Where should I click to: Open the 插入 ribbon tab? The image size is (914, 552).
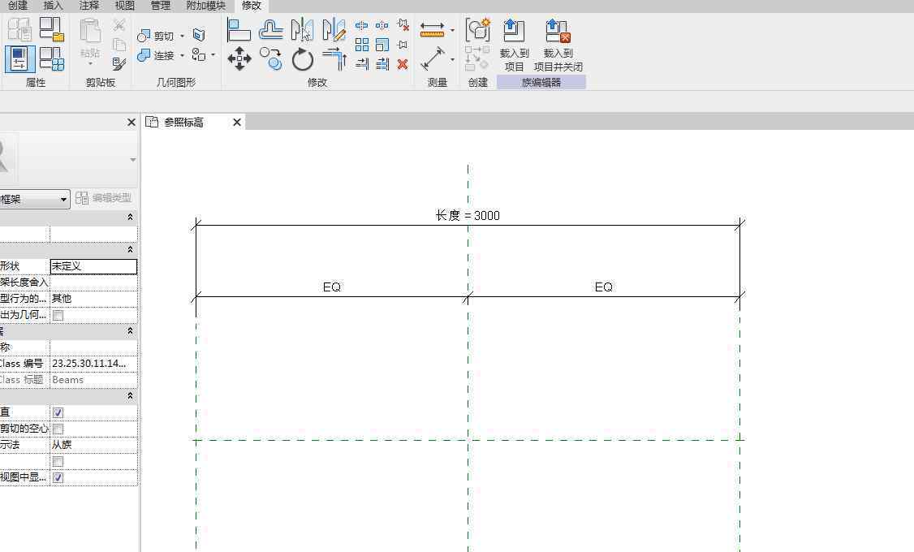[53, 5]
